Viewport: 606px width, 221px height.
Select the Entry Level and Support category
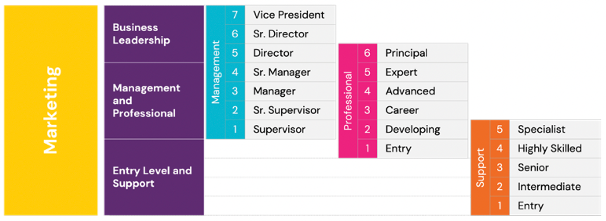[154, 177]
